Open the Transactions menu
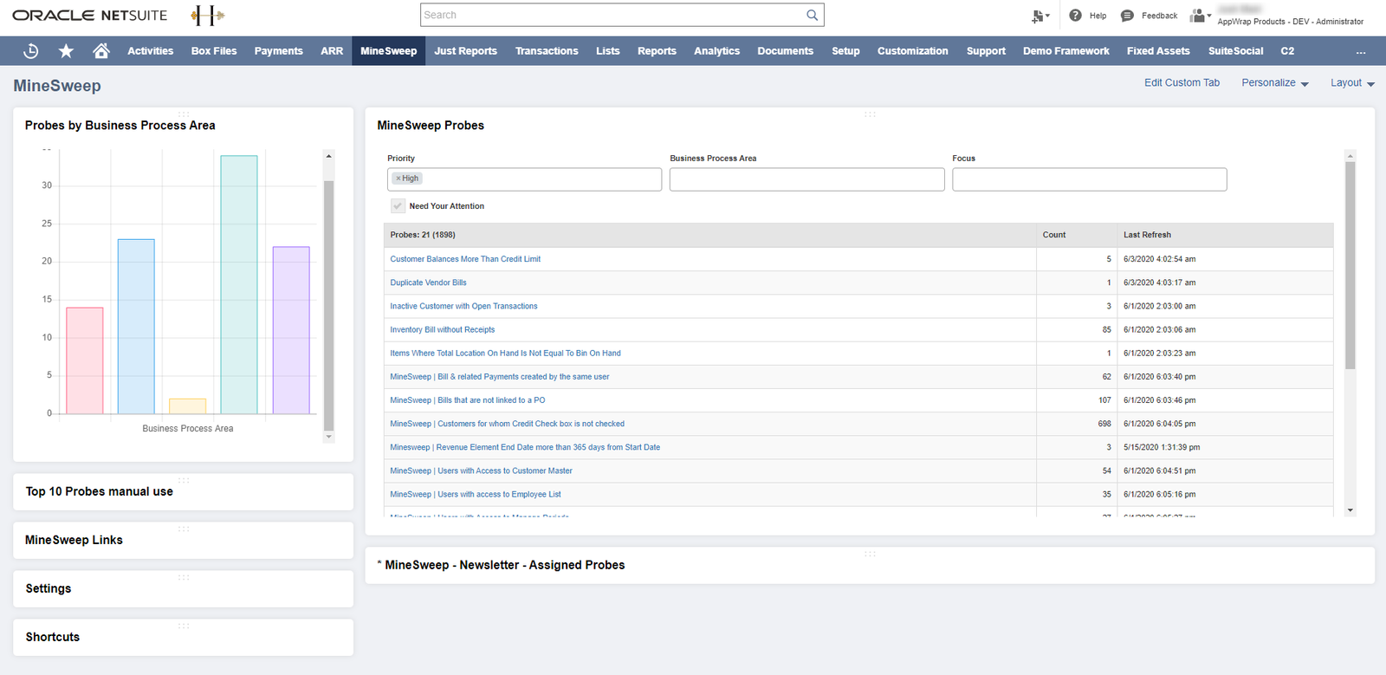 pos(547,51)
